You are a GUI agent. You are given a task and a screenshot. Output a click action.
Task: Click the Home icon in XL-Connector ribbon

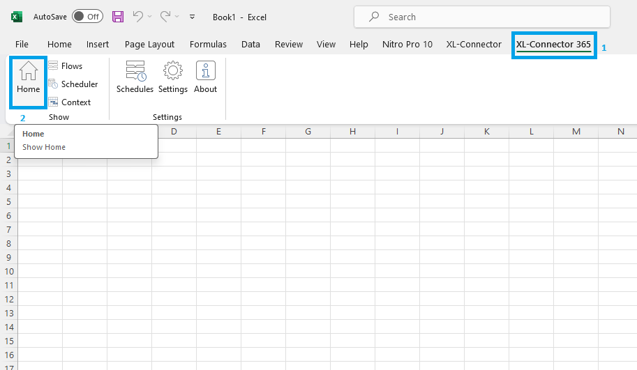point(29,77)
